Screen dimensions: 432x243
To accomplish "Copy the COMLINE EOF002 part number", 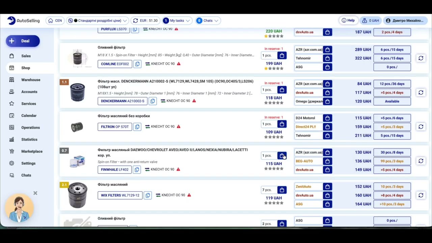I will pyautogui.click(x=137, y=64).
